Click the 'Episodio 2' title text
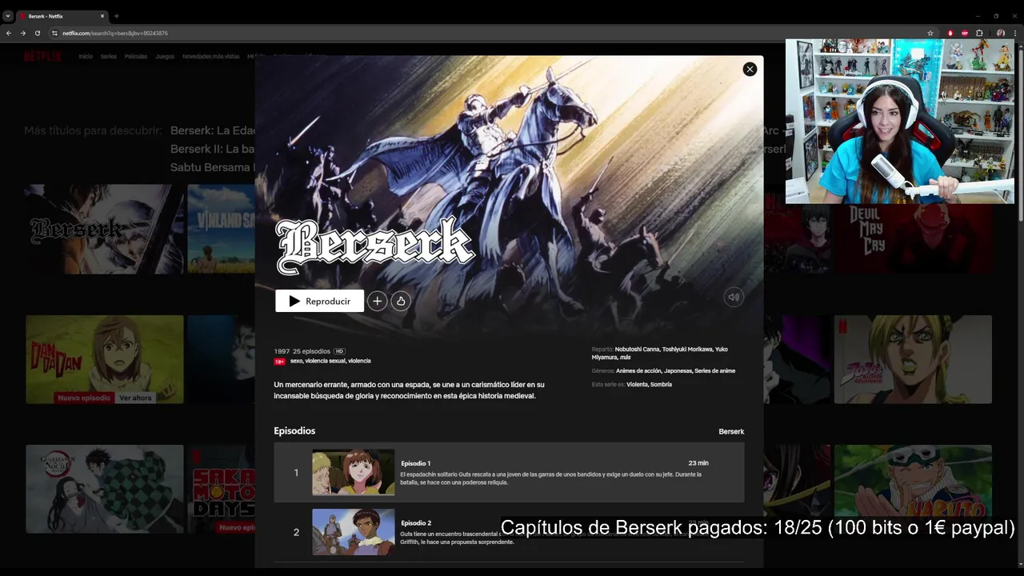 (x=416, y=522)
